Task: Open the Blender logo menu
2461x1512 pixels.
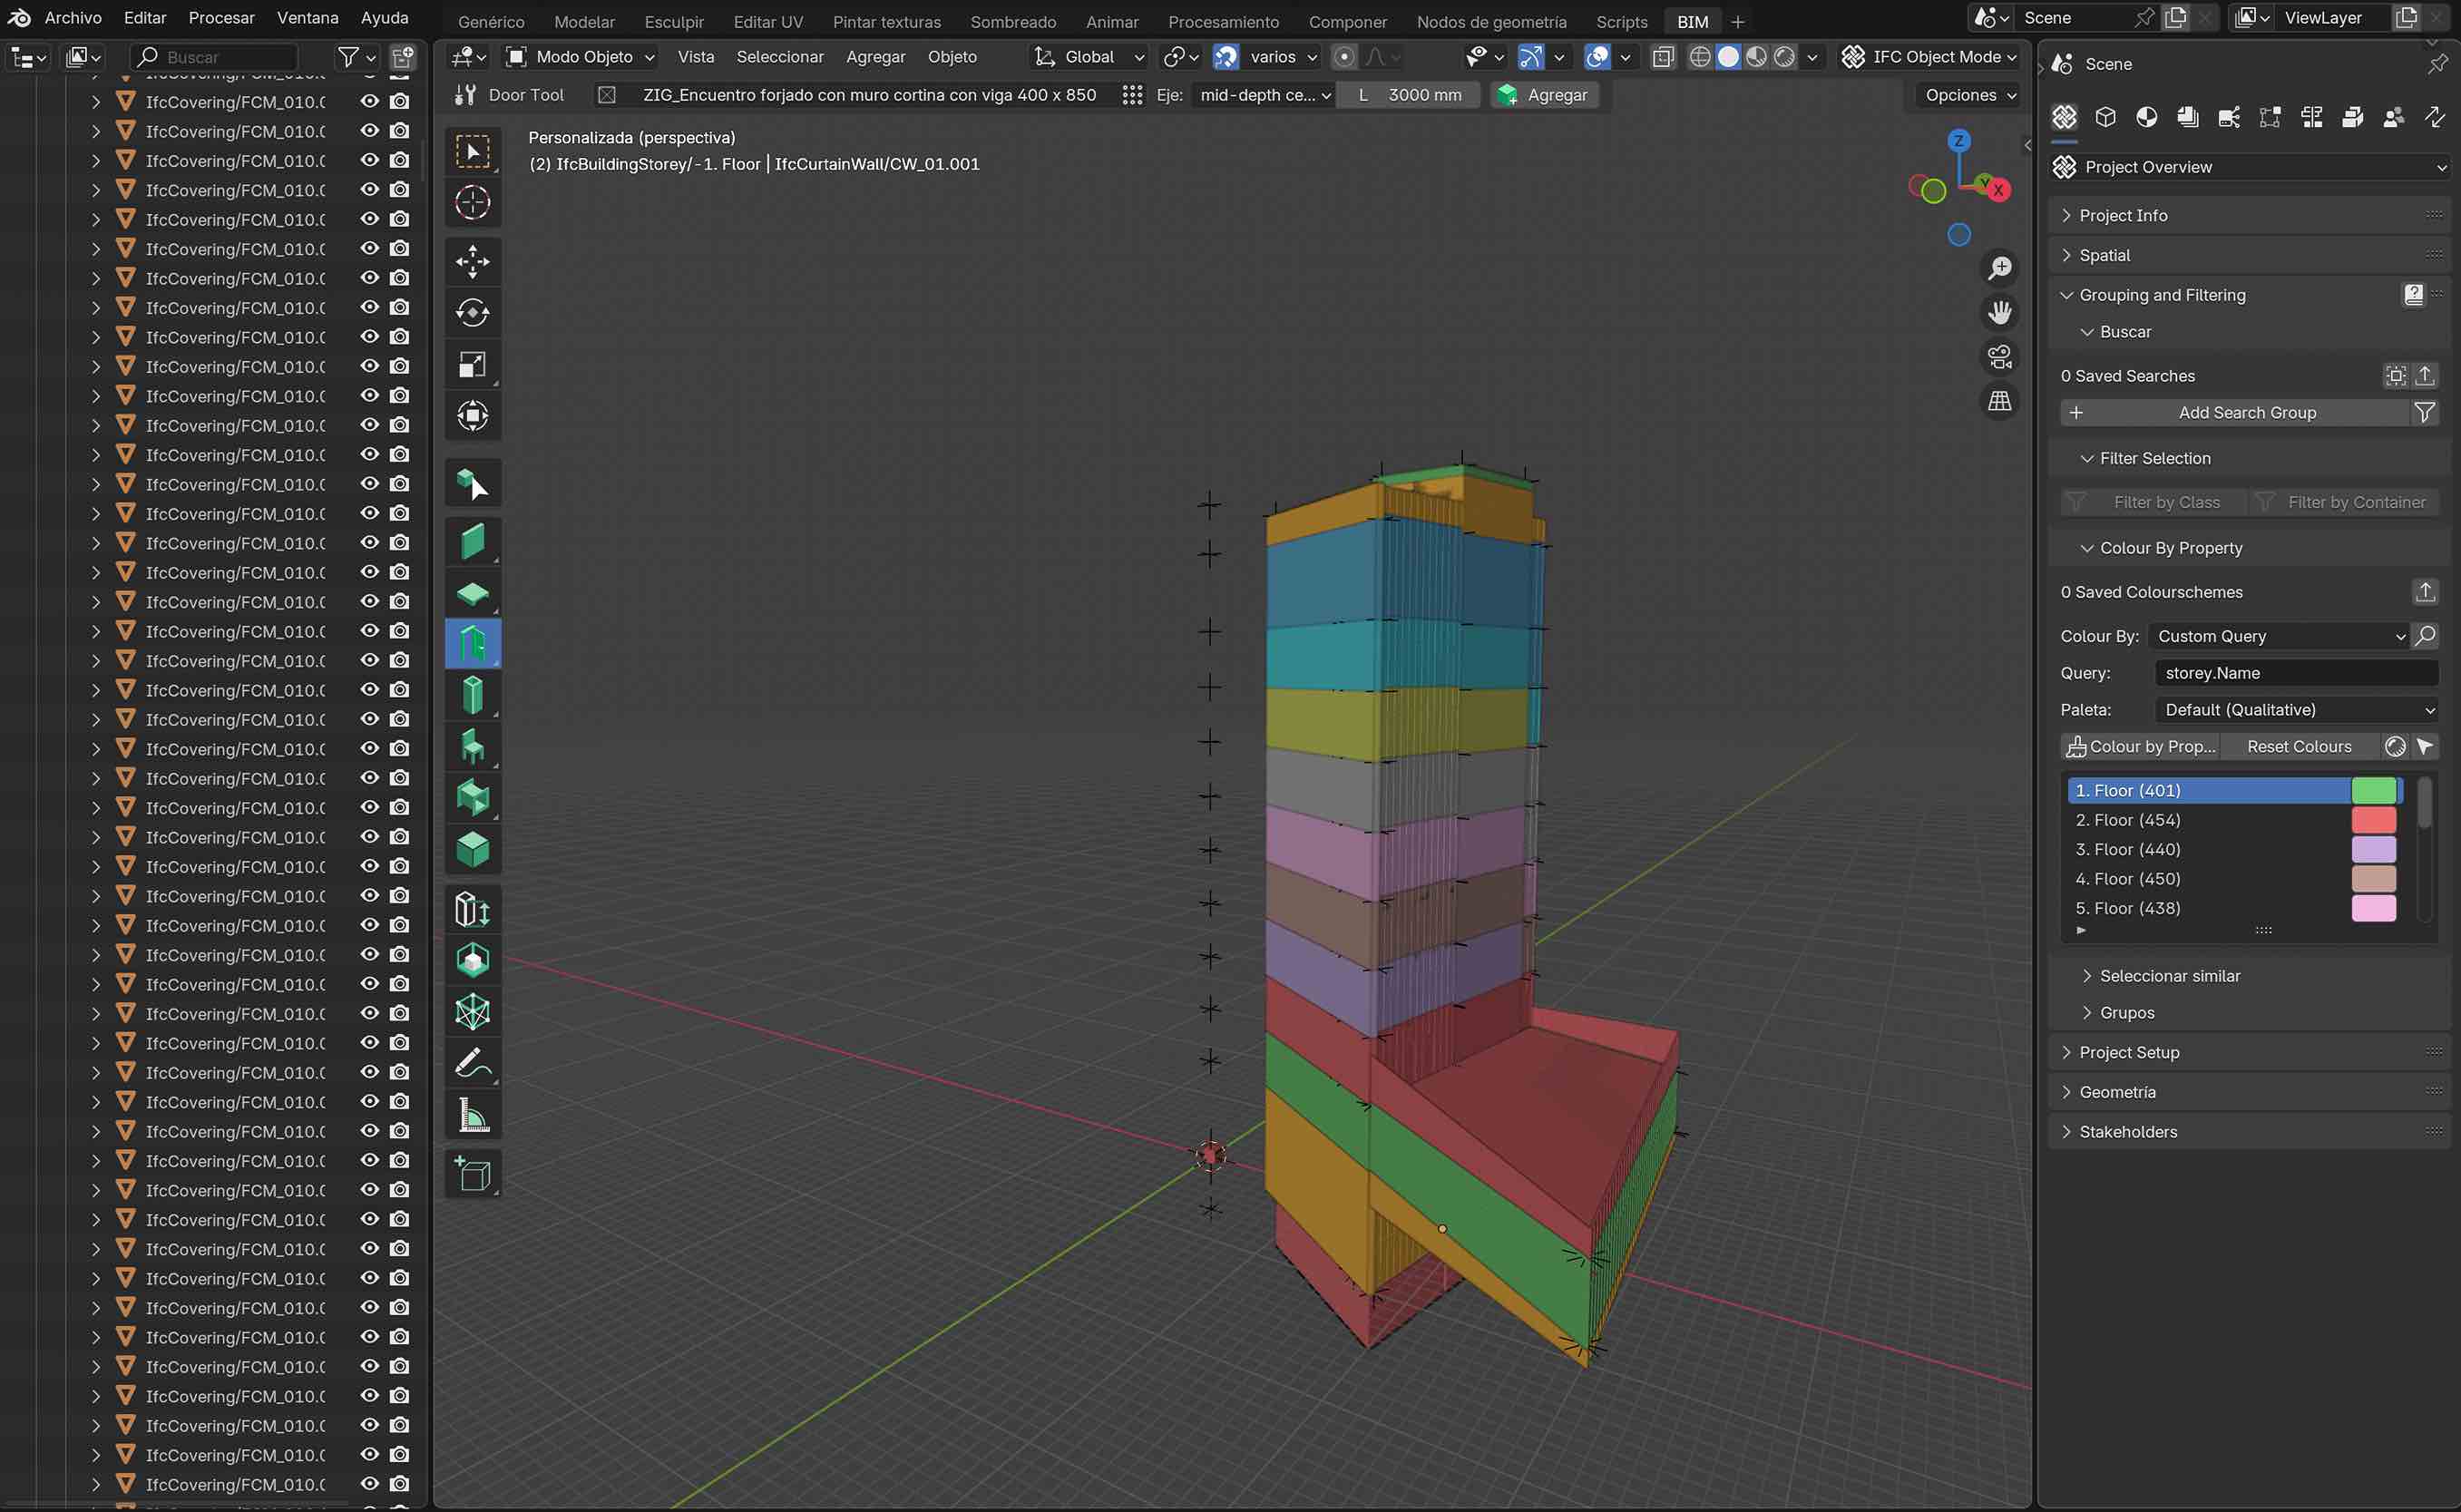Action: pyautogui.click(x=19, y=18)
